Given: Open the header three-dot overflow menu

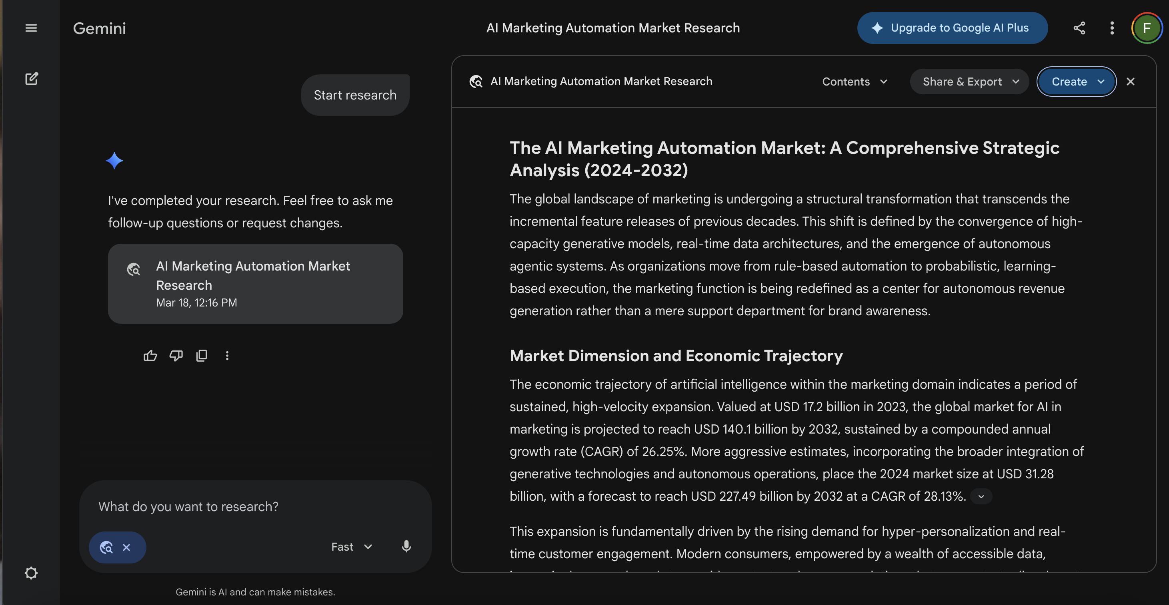Looking at the screenshot, I should point(1112,28).
